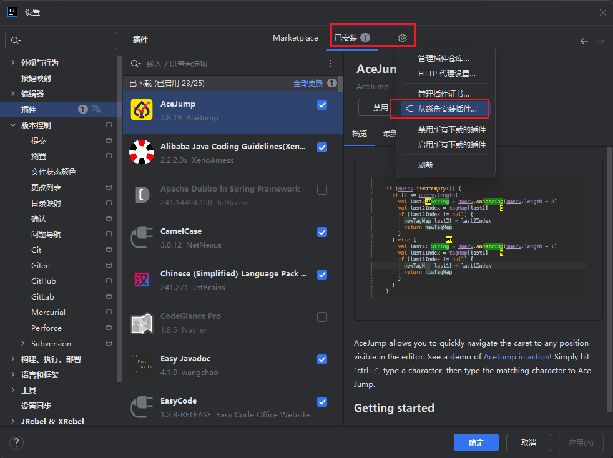613x458 pixels.
Task: Choose 从磁盘安装插件 from the menu
Action: pos(446,107)
